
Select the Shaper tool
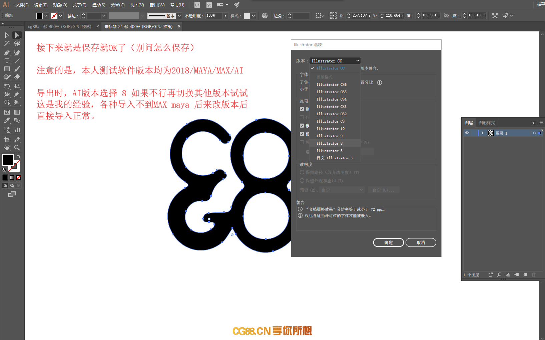pos(7,77)
